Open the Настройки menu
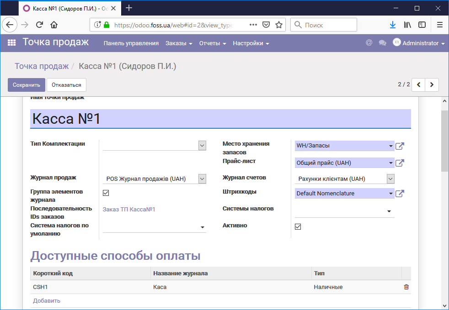This screenshot has height=310, width=449. click(x=251, y=43)
